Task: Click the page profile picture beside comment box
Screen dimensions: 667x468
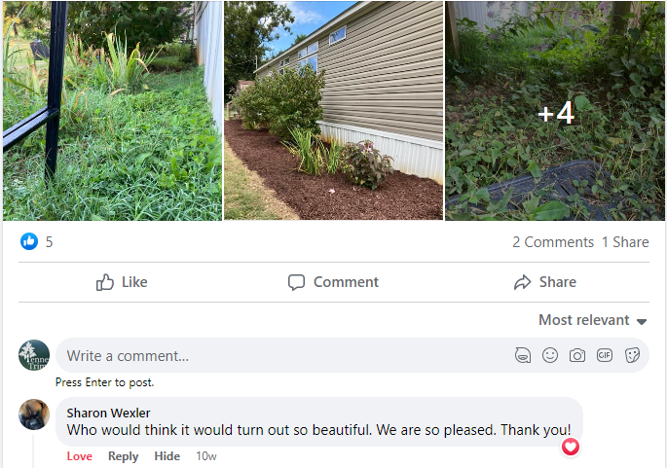Action: point(34,355)
